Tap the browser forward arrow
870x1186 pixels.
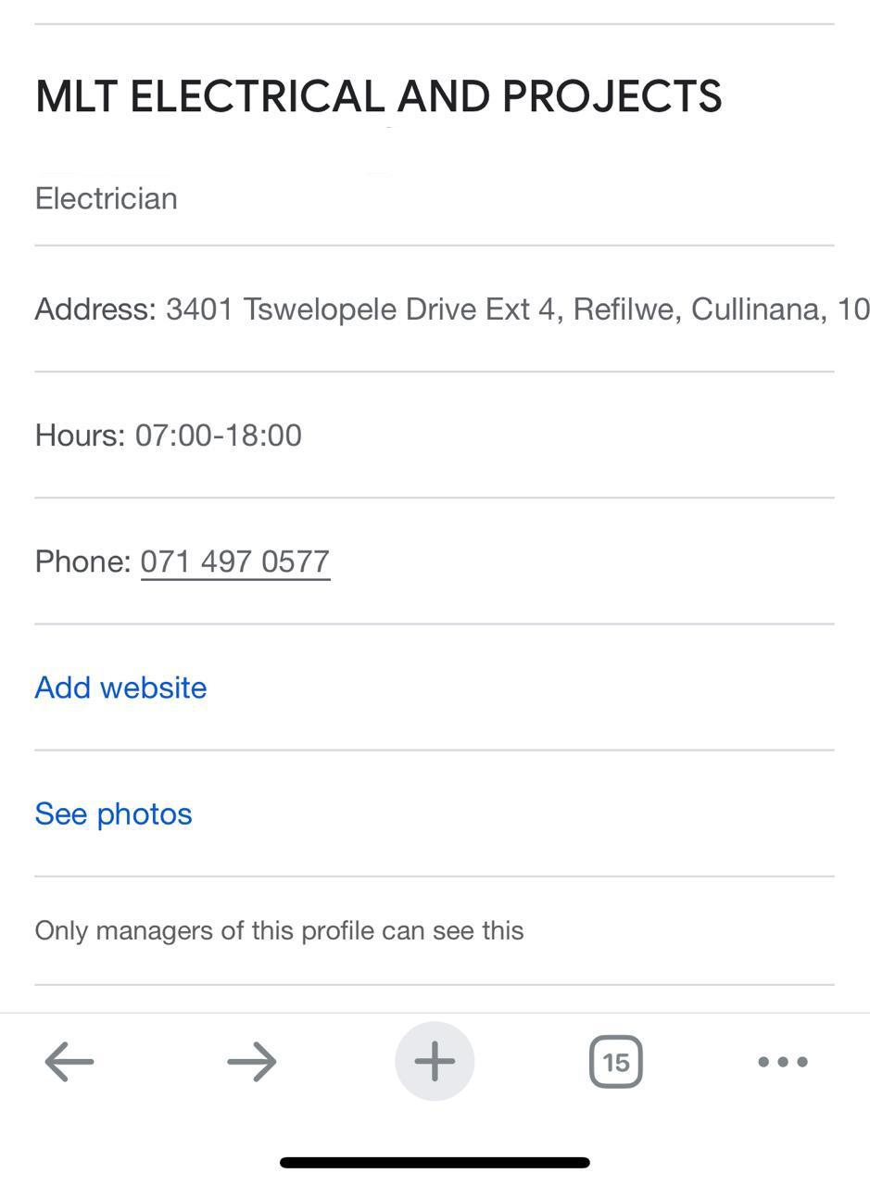tap(252, 1062)
